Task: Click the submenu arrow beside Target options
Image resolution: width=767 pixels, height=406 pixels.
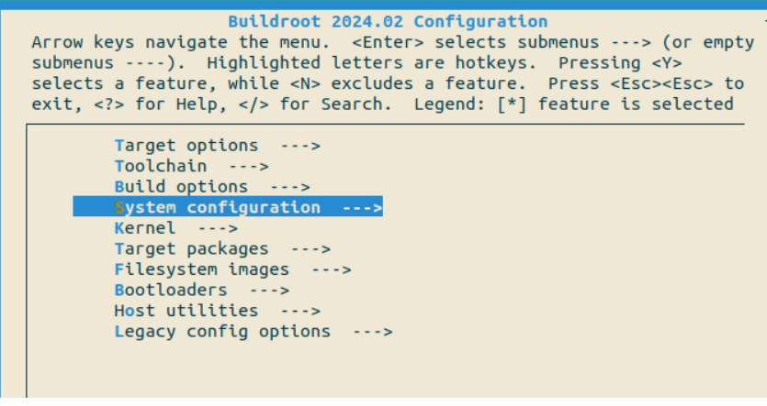Action: [x=299, y=146]
